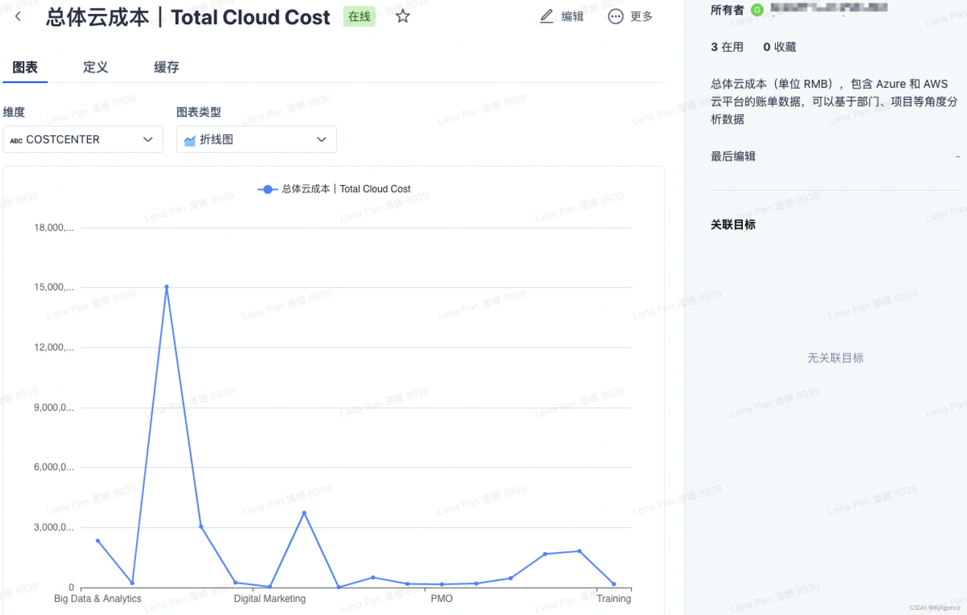Click the back arrow icon
The height and width of the screenshot is (615, 967).
pyautogui.click(x=18, y=17)
